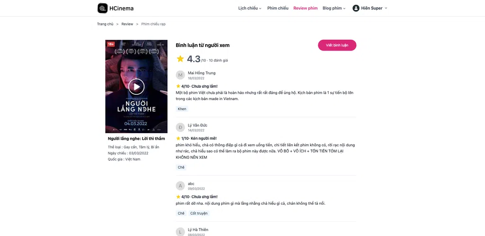The height and width of the screenshot is (236, 485).
Task: Expand the Blog phim dropdown menu
Action: pos(334,8)
